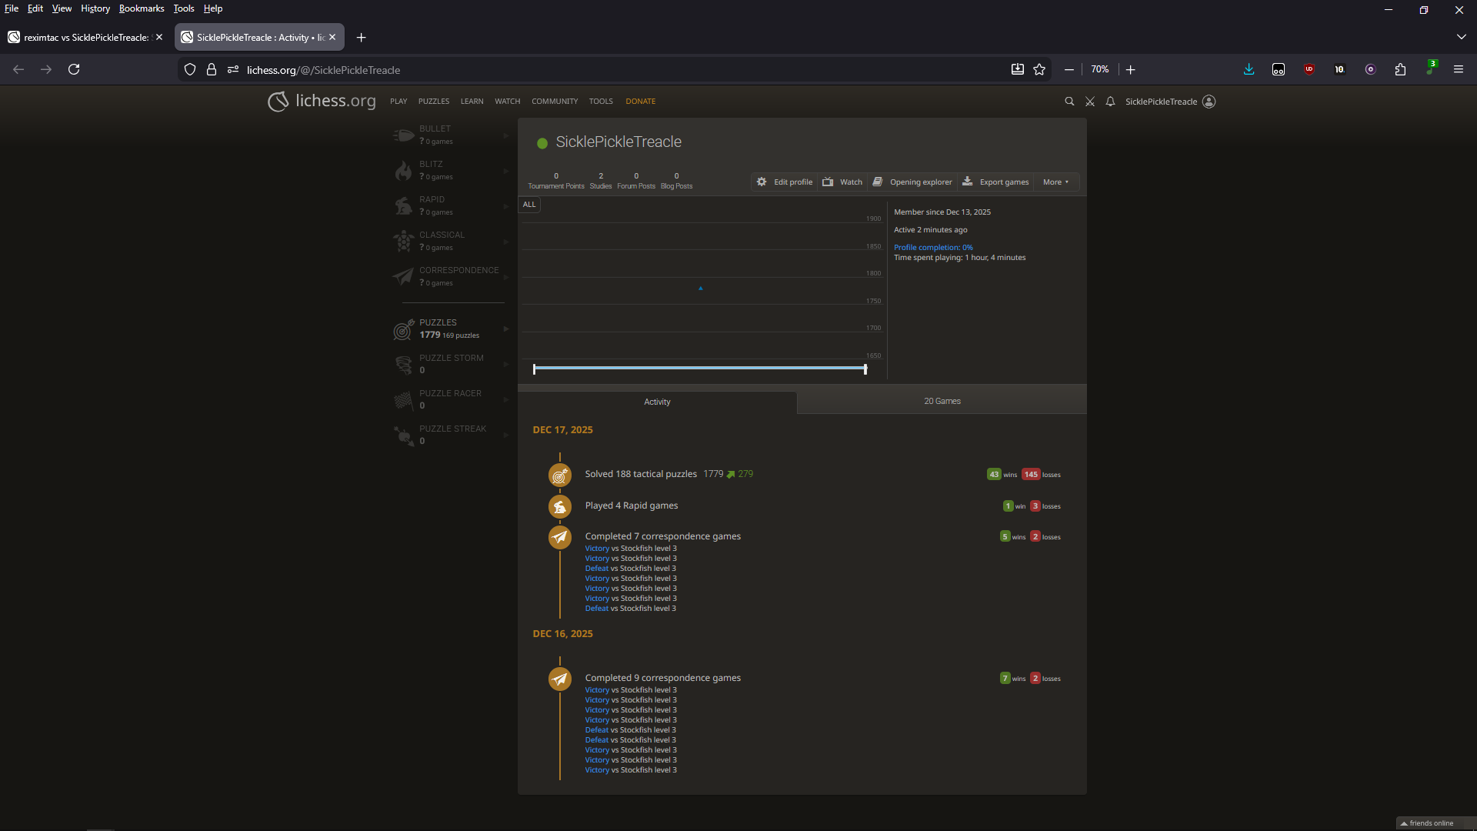Open the Firefox extensions puzzle icon
The width and height of the screenshot is (1477, 831).
[1400, 69]
